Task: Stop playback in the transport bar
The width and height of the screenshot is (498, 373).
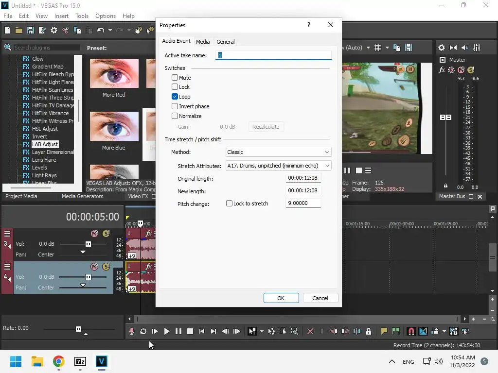Action: point(190,331)
